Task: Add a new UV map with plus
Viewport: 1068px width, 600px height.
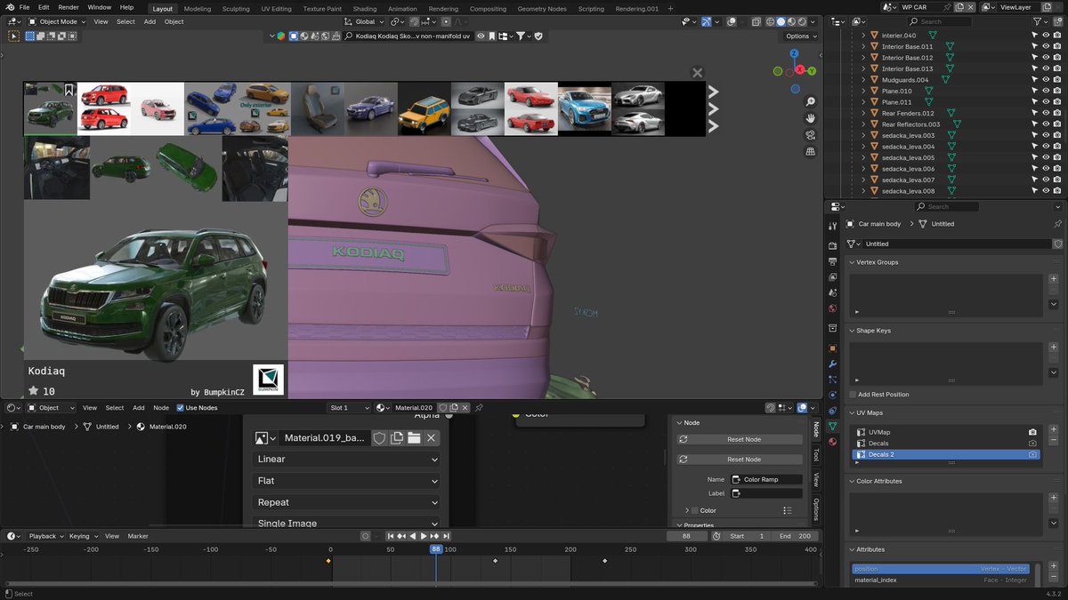Action: (1054, 429)
